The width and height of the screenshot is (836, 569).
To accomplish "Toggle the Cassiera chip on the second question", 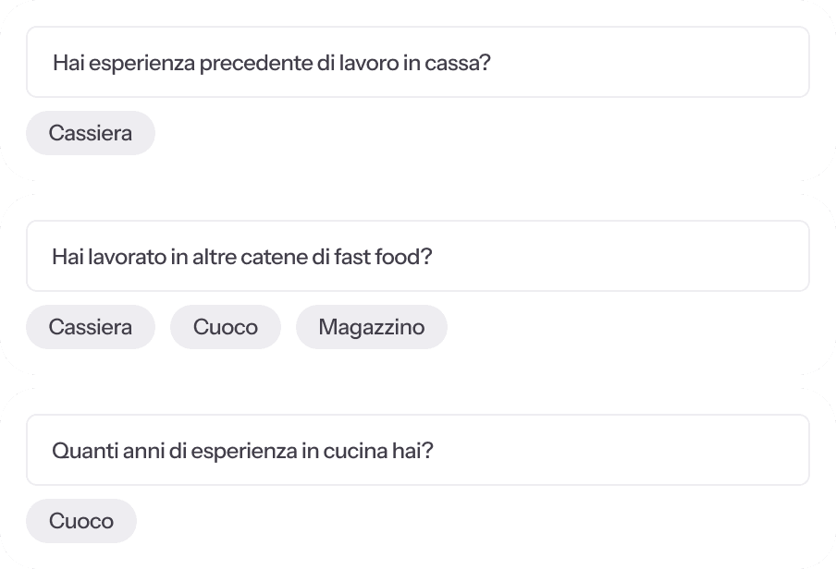I will (x=90, y=327).
